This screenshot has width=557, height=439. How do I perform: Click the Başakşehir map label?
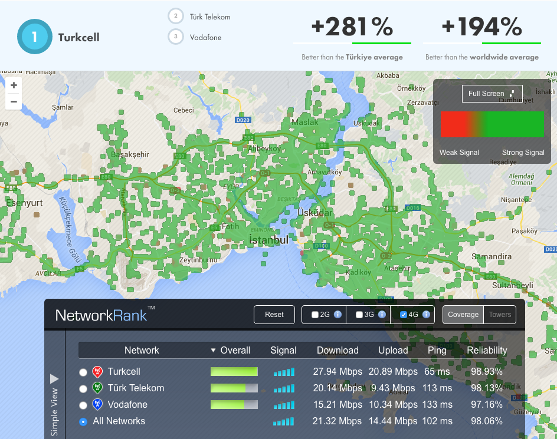pyautogui.click(x=130, y=155)
